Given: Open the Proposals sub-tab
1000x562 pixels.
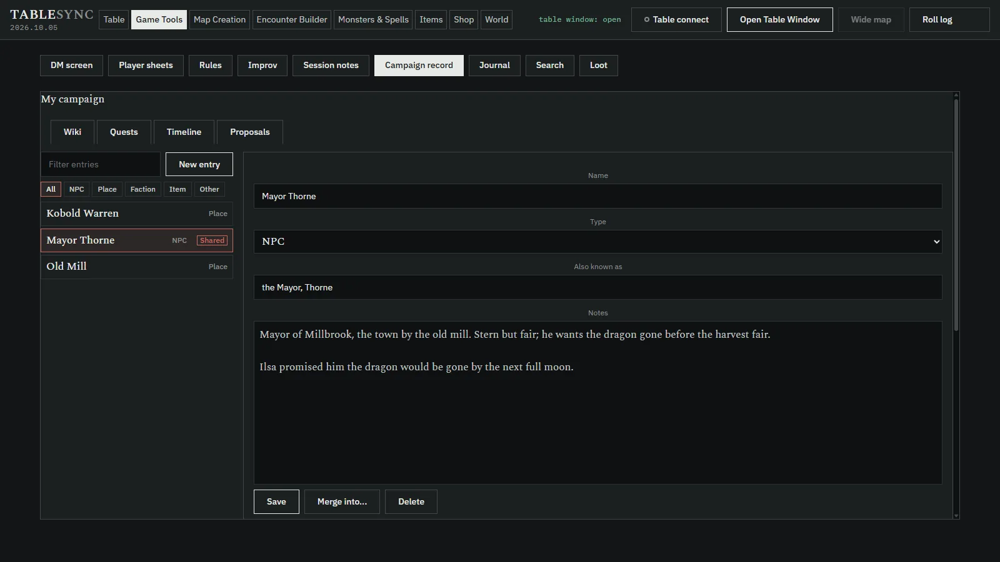Looking at the screenshot, I should pyautogui.click(x=250, y=132).
